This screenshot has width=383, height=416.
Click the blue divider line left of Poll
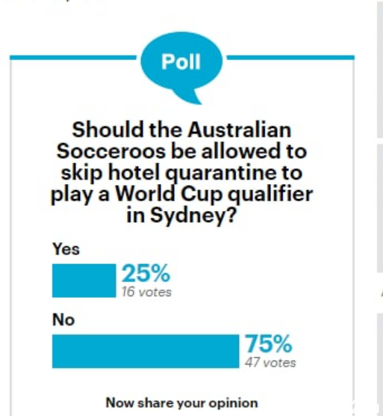[x=73, y=58]
